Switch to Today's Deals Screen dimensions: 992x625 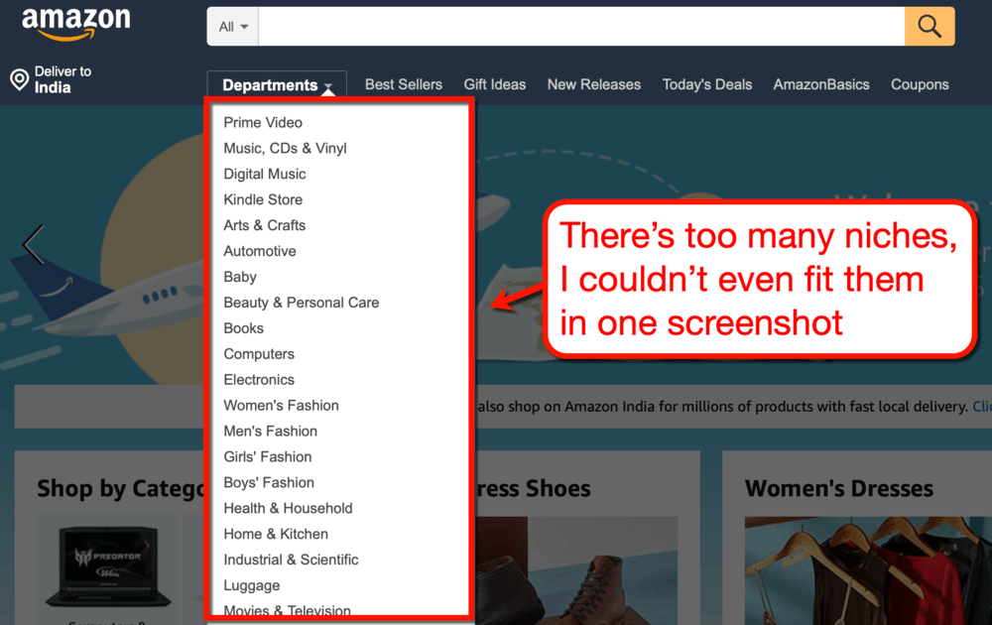coord(706,84)
